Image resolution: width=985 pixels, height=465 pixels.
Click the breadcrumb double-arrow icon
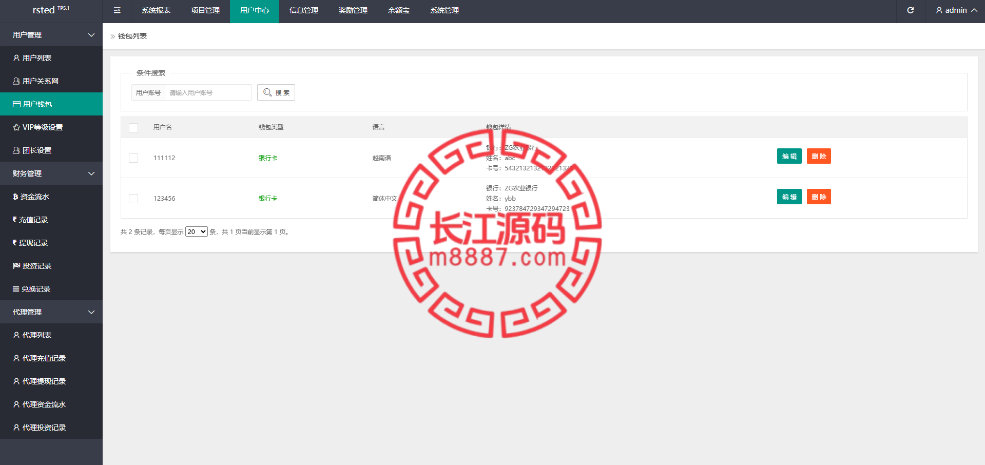pos(113,36)
